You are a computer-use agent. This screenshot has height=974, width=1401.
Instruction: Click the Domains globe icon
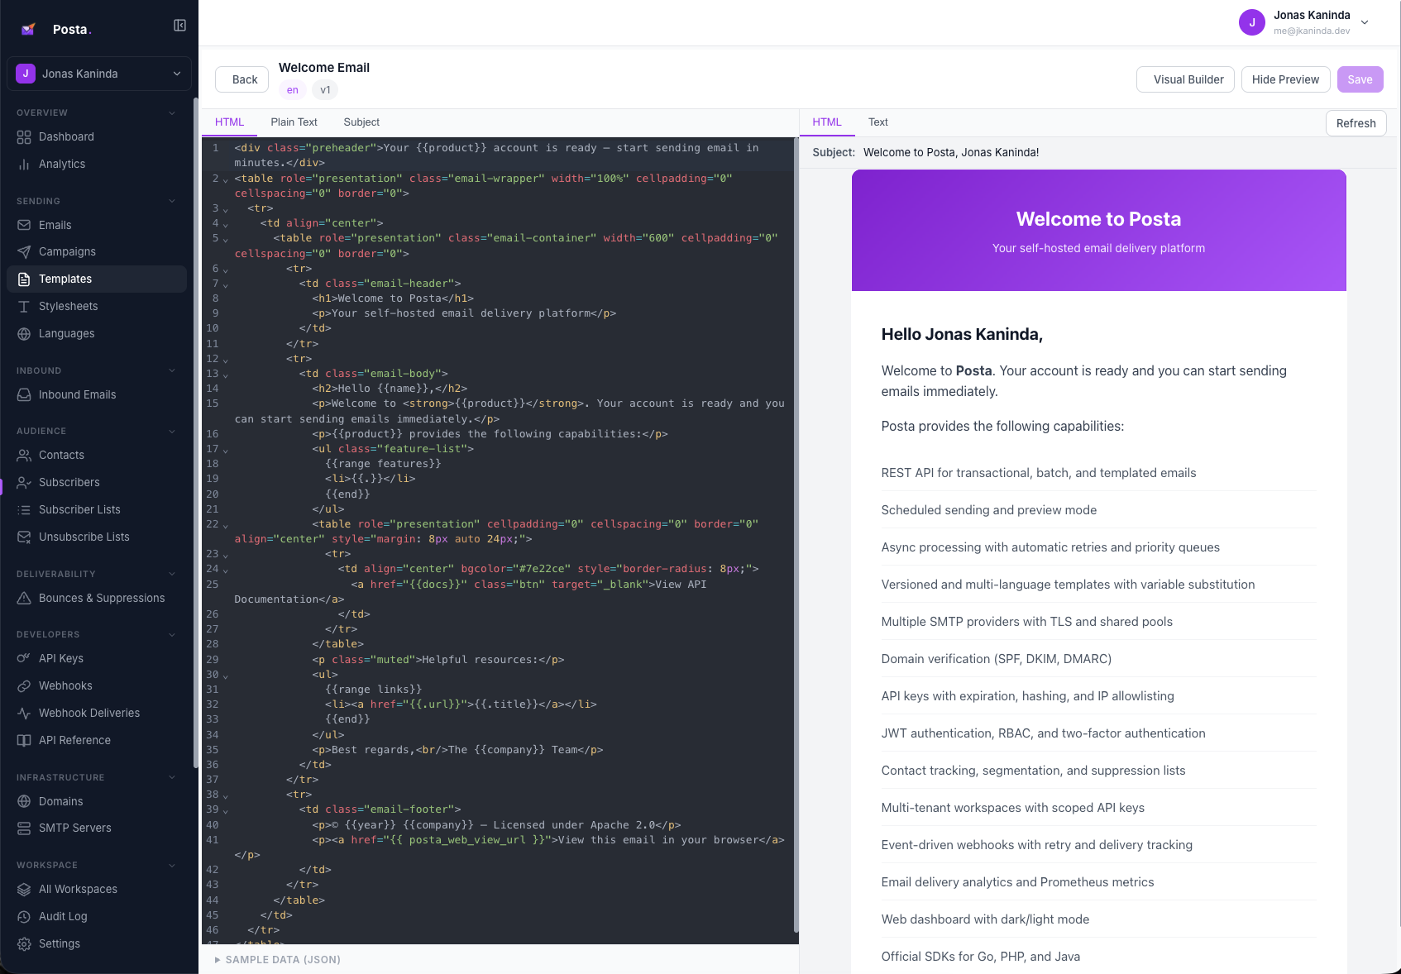click(x=24, y=802)
